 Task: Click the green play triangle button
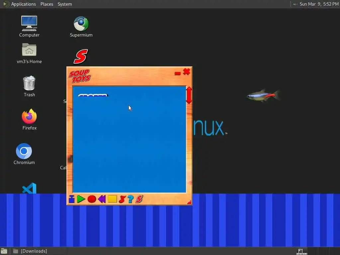81,199
